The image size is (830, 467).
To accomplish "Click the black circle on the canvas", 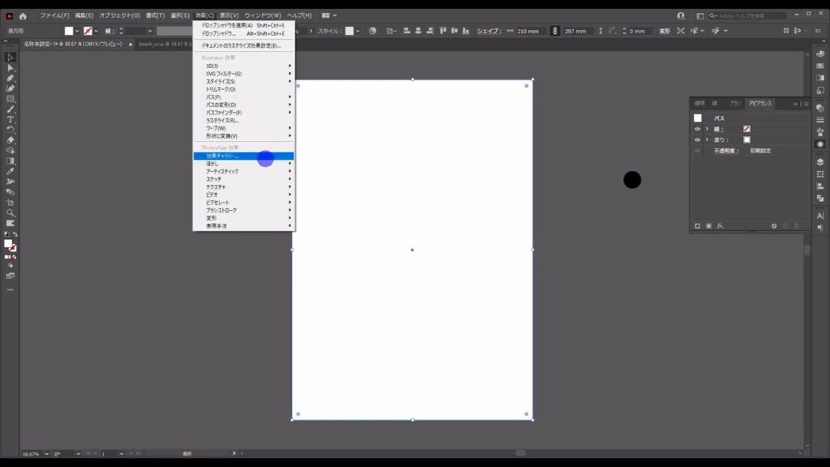I will 632,180.
